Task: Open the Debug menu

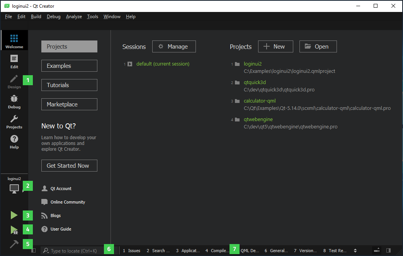Action: [x=53, y=17]
